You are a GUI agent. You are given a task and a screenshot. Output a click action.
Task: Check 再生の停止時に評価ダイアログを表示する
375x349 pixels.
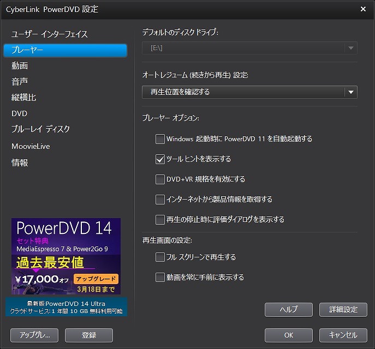tap(160, 220)
